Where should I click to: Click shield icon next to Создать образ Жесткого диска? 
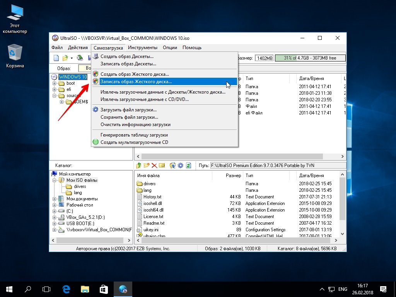(96, 74)
